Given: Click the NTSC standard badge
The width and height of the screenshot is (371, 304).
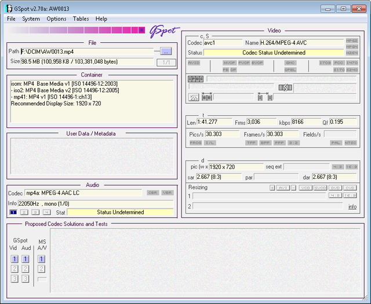Looking at the screenshot, I should tap(350, 143).
